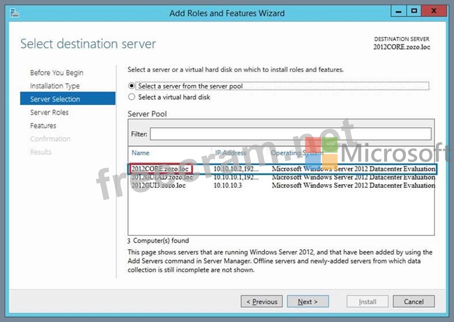This screenshot has width=454, height=322.
Task: Sort server pool by Operating System column
Action: pyautogui.click(x=297, y=153)
